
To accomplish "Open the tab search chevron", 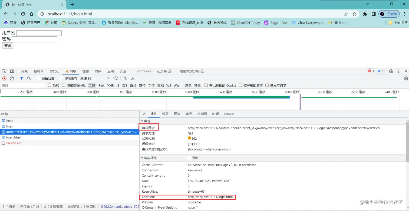I will pos(367,4).
